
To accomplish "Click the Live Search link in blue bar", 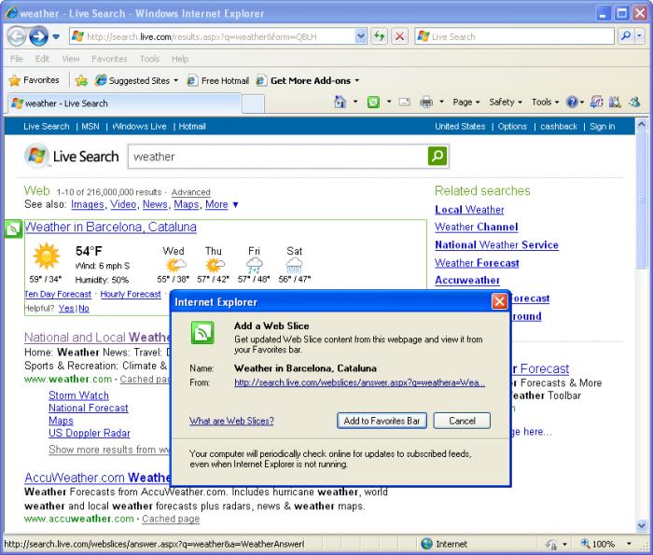I will coord(47,126).
